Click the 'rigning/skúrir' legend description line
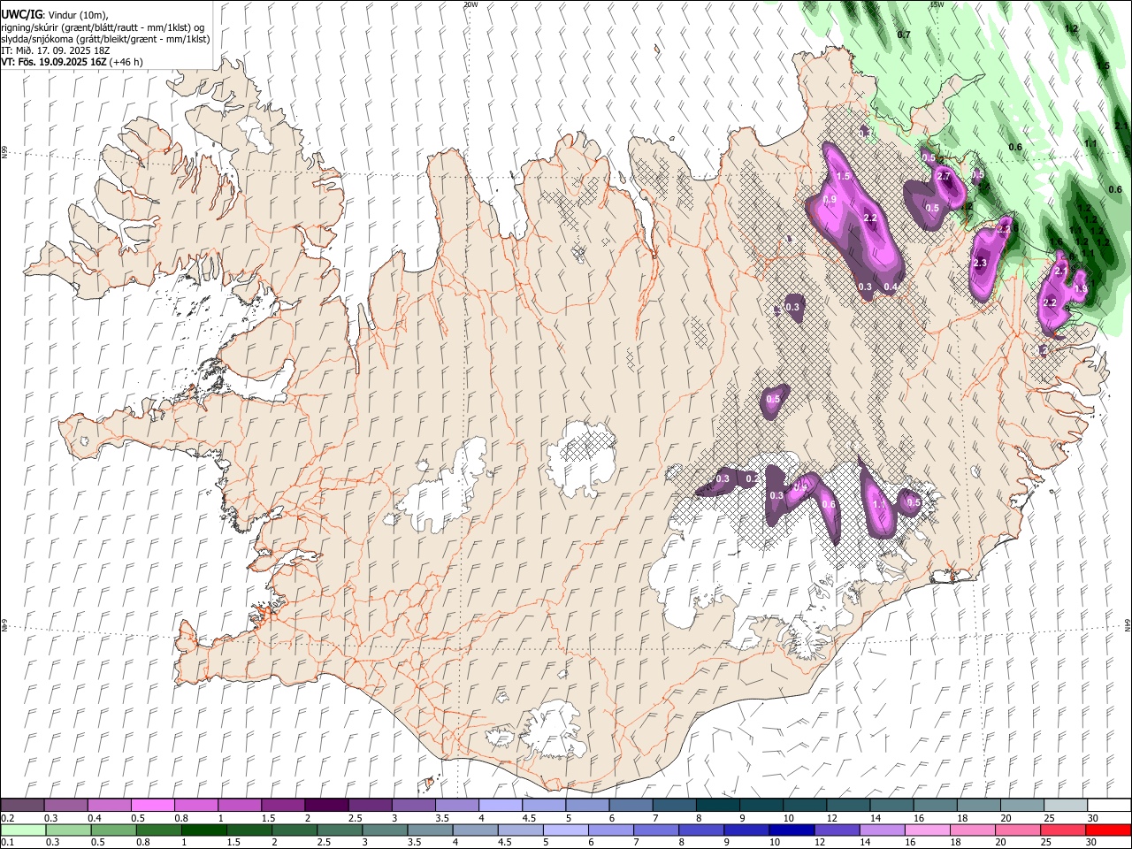 (x=103, y=27)
